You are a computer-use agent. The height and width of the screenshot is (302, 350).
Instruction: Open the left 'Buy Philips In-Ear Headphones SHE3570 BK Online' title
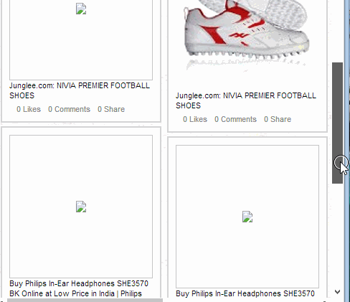[79, 288]
